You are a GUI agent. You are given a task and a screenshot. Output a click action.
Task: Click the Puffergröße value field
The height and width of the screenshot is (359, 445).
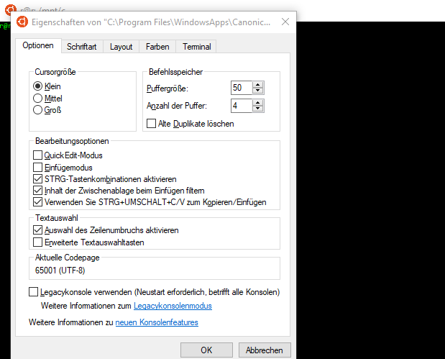coord(242,88)
